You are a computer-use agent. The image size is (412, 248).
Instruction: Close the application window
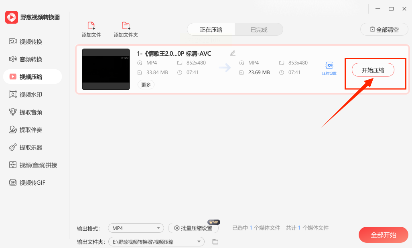tap(404, 9)
